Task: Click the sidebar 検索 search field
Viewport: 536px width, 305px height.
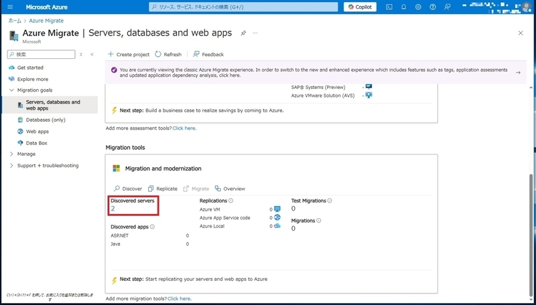Action: tap(42, 54)
